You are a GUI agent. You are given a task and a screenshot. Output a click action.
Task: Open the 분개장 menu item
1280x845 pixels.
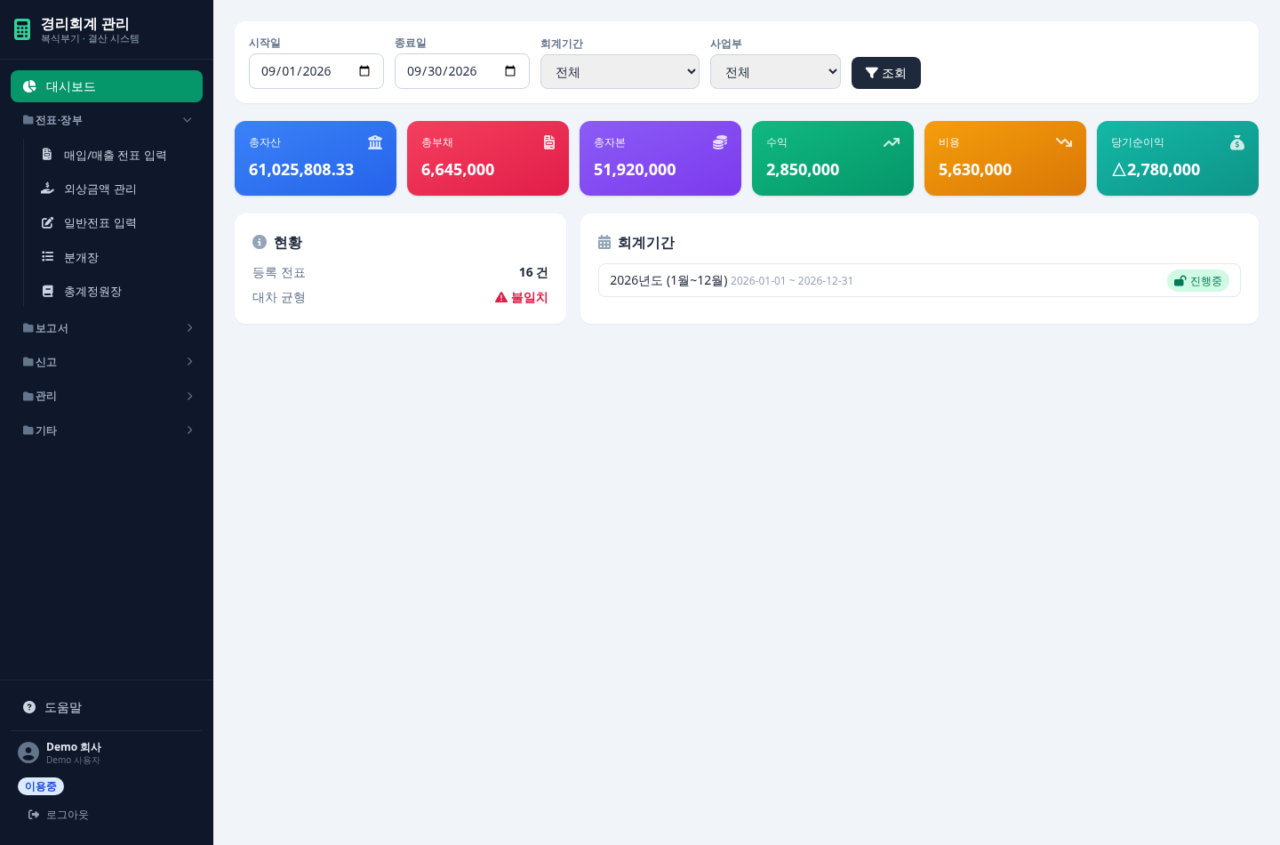tap(116, 257)
